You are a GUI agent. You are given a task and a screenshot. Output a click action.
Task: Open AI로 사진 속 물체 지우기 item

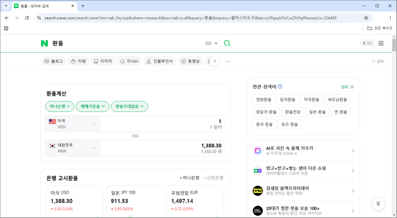(303, 150)
